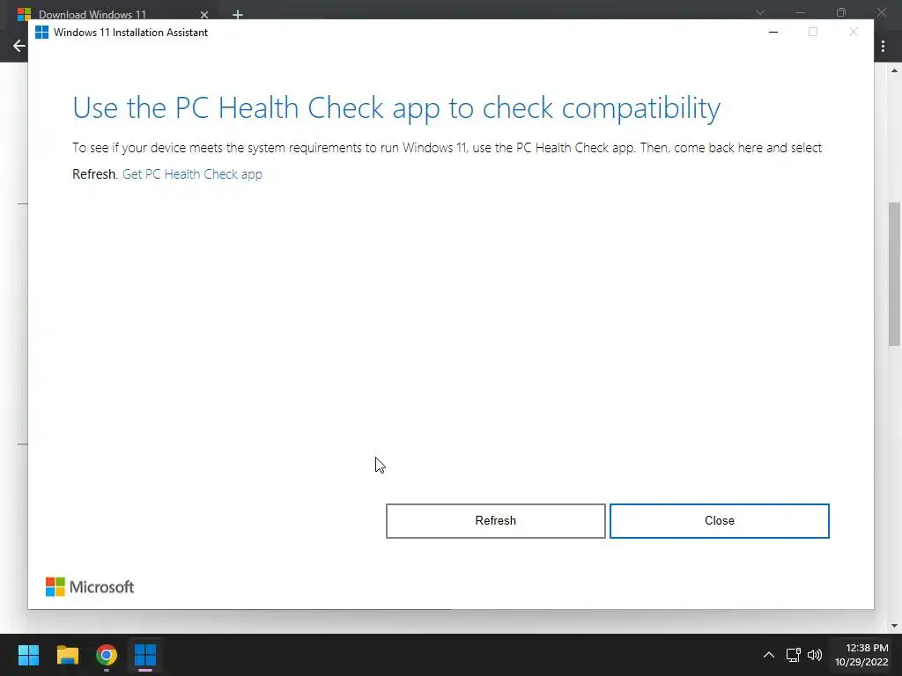Click the Microsoft logo at the dialog bottom

tap(90, 587)
